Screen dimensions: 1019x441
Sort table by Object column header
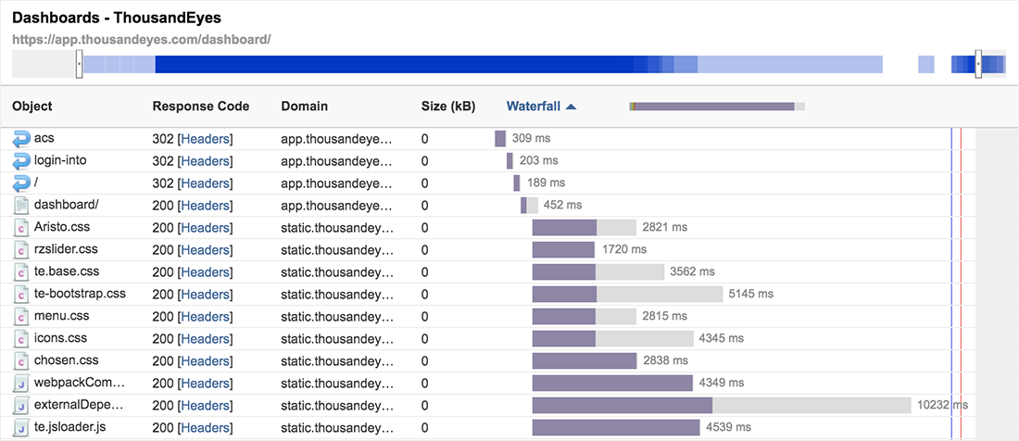[x=32, y=107]
